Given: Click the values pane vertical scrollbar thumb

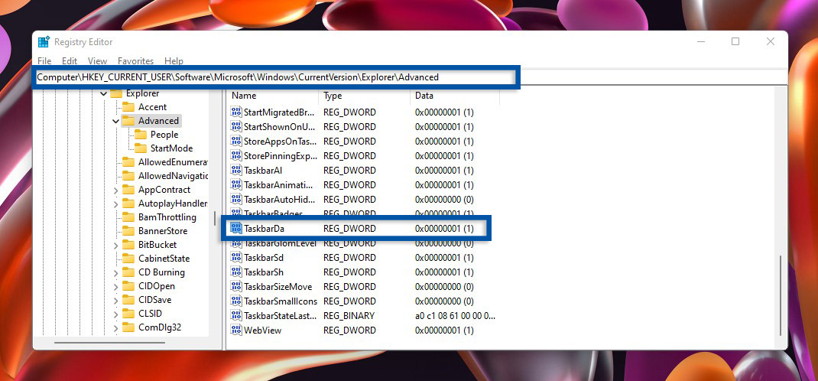Looking at the screenshot, I should (x=781, y=295).
